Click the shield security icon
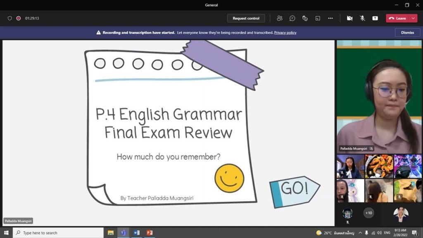The height and width of the screenshot is (238, 423). point(10,18)
